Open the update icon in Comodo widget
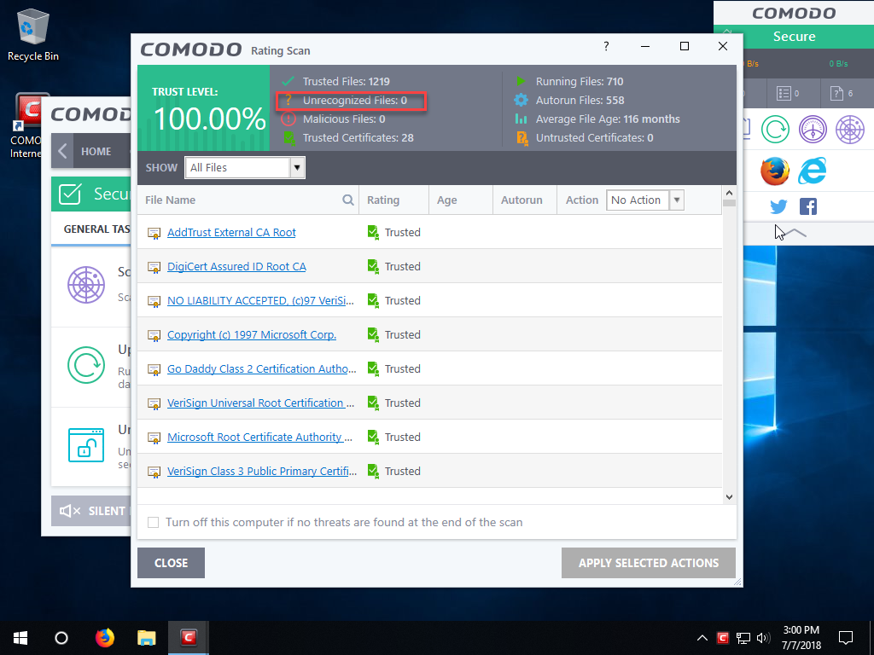Image resolution: width=874 pixels, height=655 pixels. pyautogui.click(x=775, y=130)
